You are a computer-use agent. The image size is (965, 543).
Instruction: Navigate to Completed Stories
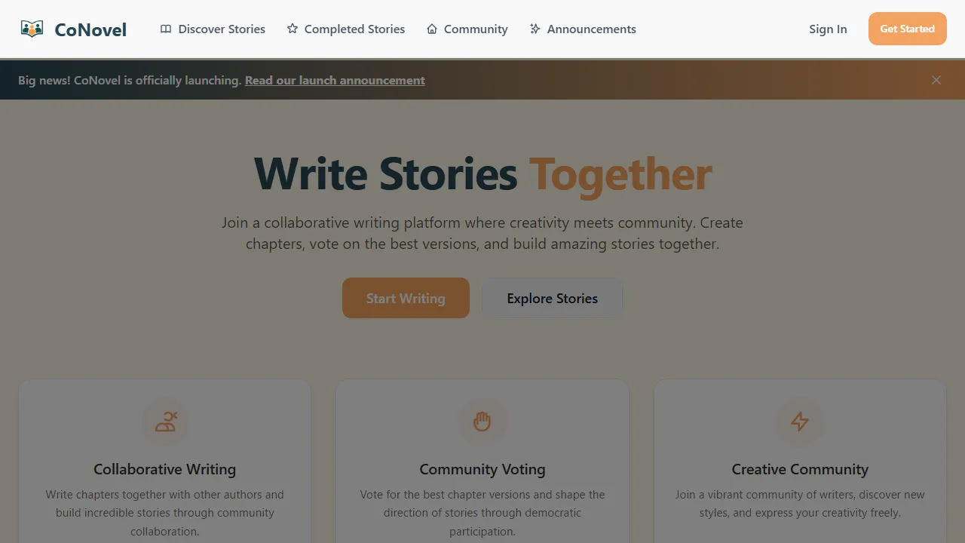[x=354, y=29]
